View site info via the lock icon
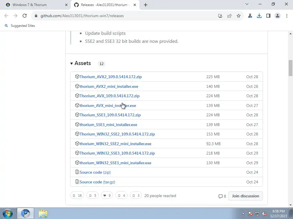Screen dimensions: 293x219 pyautogui.click(x=36, y=16)
